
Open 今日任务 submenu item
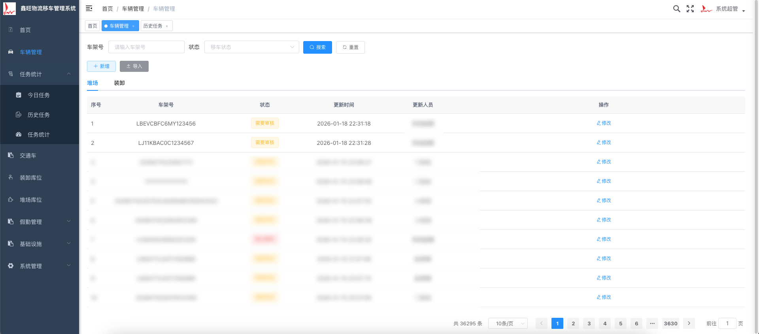40,95
